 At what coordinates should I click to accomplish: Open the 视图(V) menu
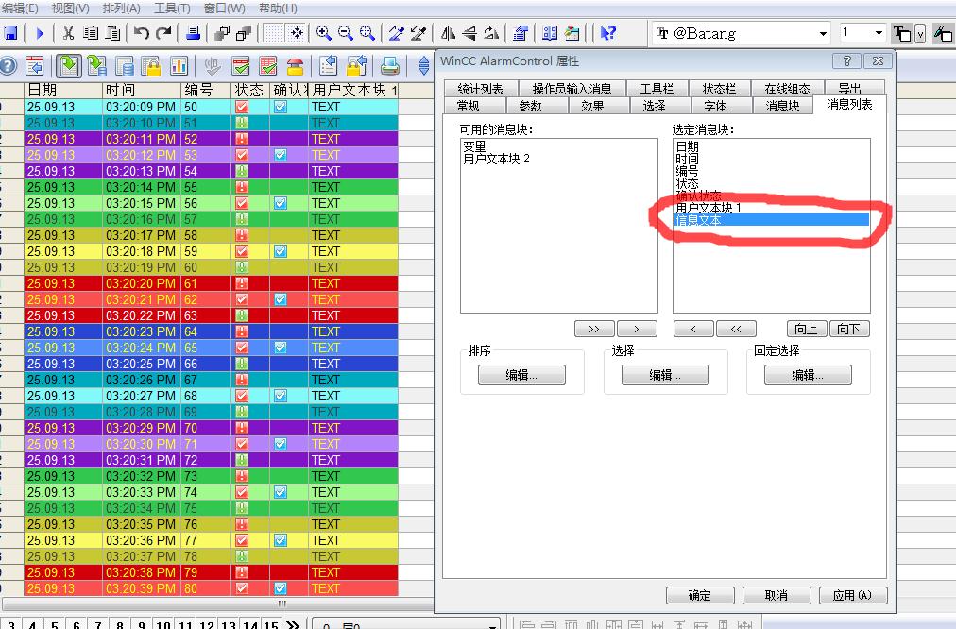[x=70, y=8]
